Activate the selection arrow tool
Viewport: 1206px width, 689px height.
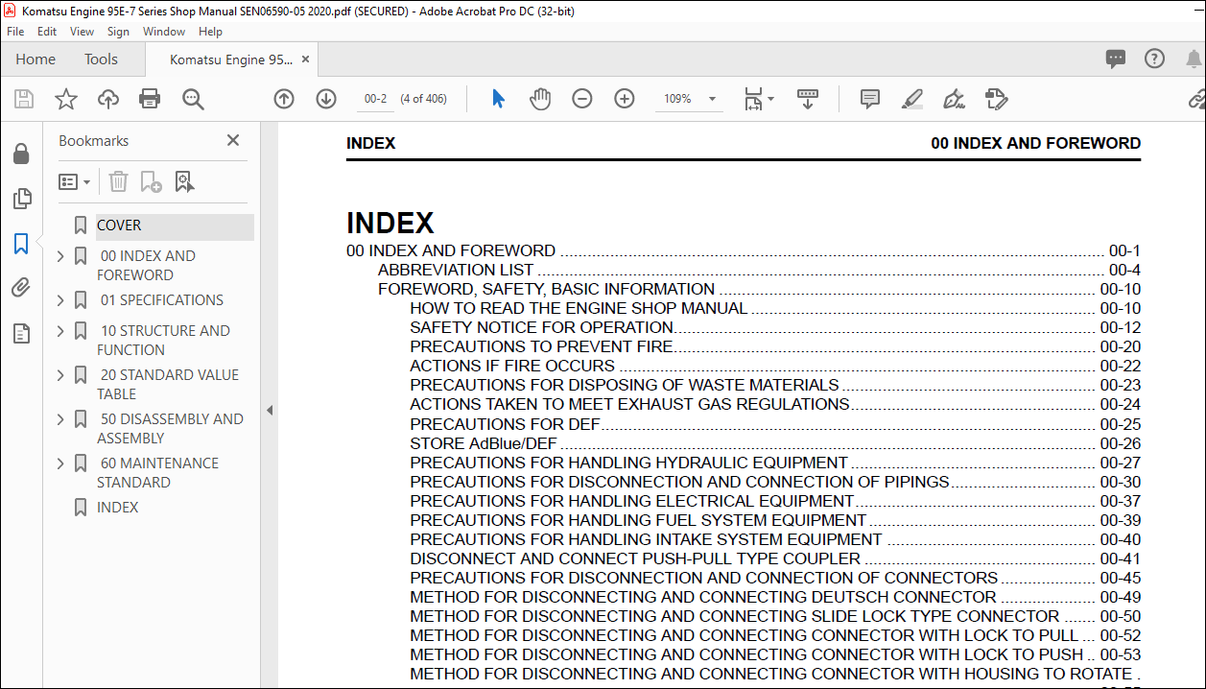coord(498,99)
